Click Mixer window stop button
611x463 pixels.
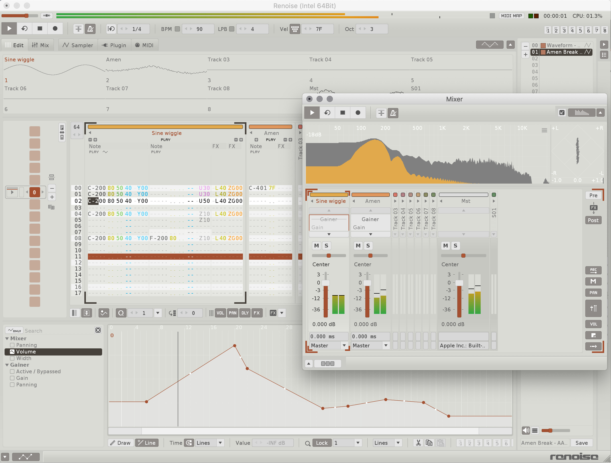(342, 113)
